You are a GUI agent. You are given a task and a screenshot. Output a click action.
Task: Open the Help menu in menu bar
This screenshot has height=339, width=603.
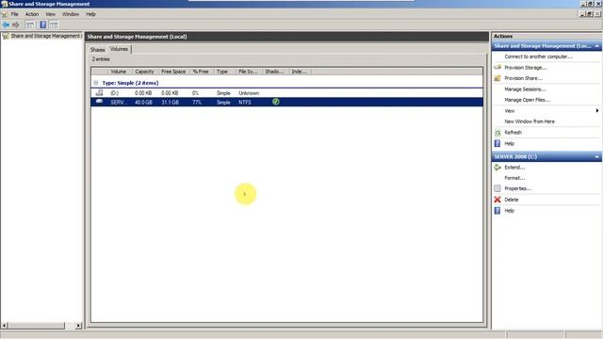(x=90, y=14)
